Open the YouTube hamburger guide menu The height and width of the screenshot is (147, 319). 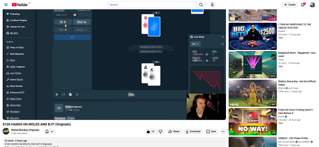pyautogui.click(x=6, y=5)
